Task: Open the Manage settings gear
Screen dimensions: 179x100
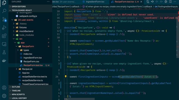Action: pos(4,96)
